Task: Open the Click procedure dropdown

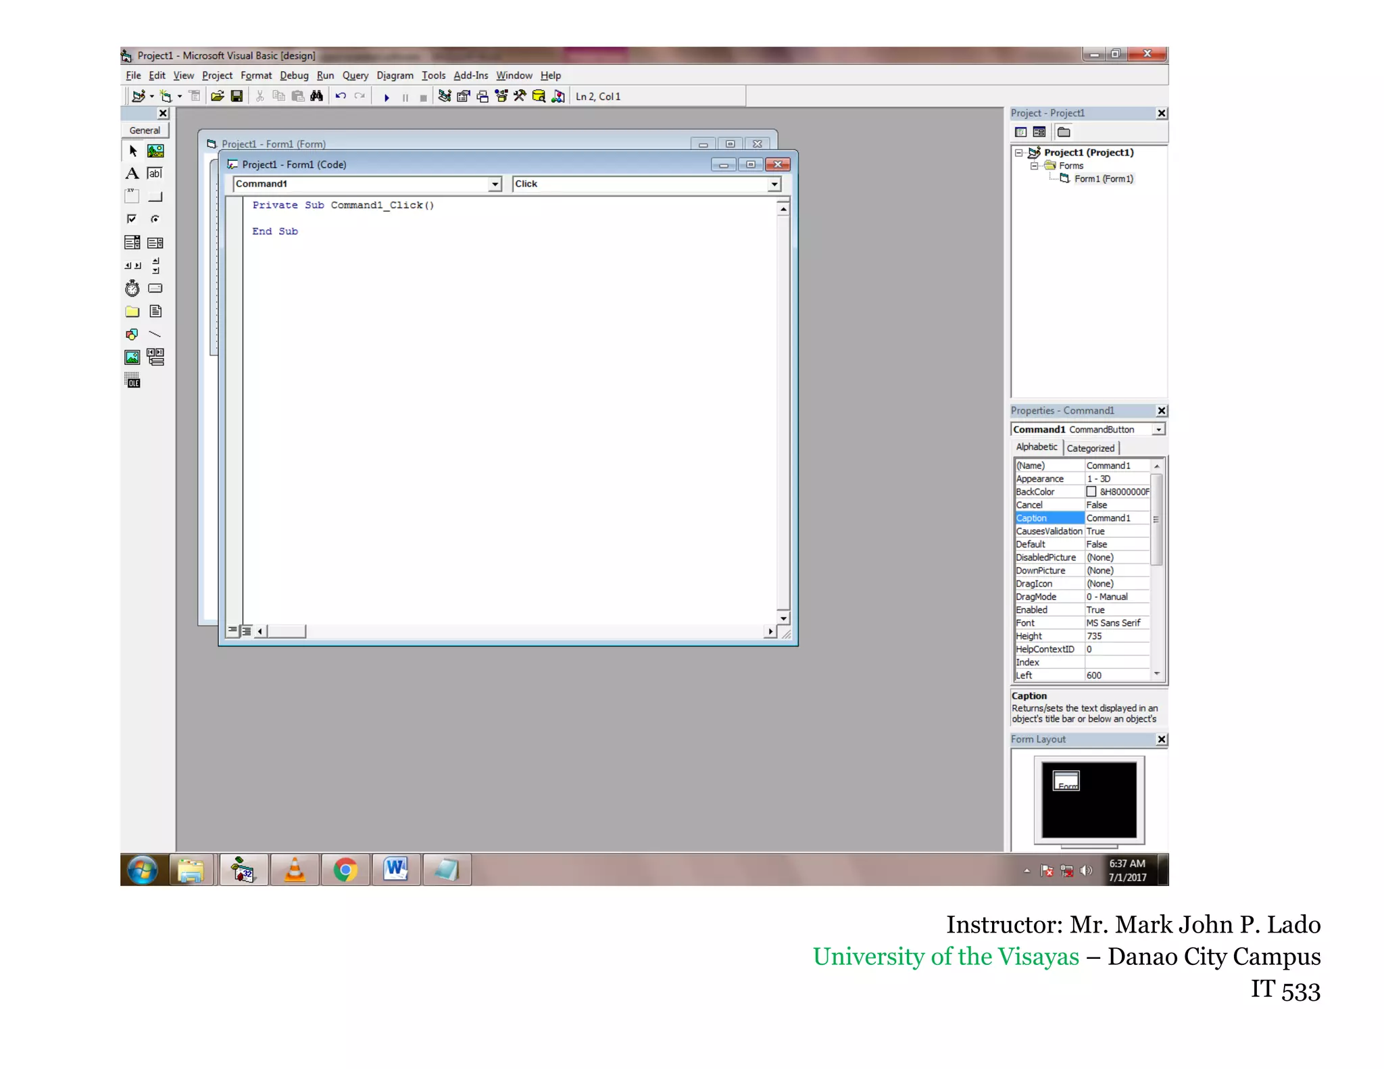Action: point(774,184)
